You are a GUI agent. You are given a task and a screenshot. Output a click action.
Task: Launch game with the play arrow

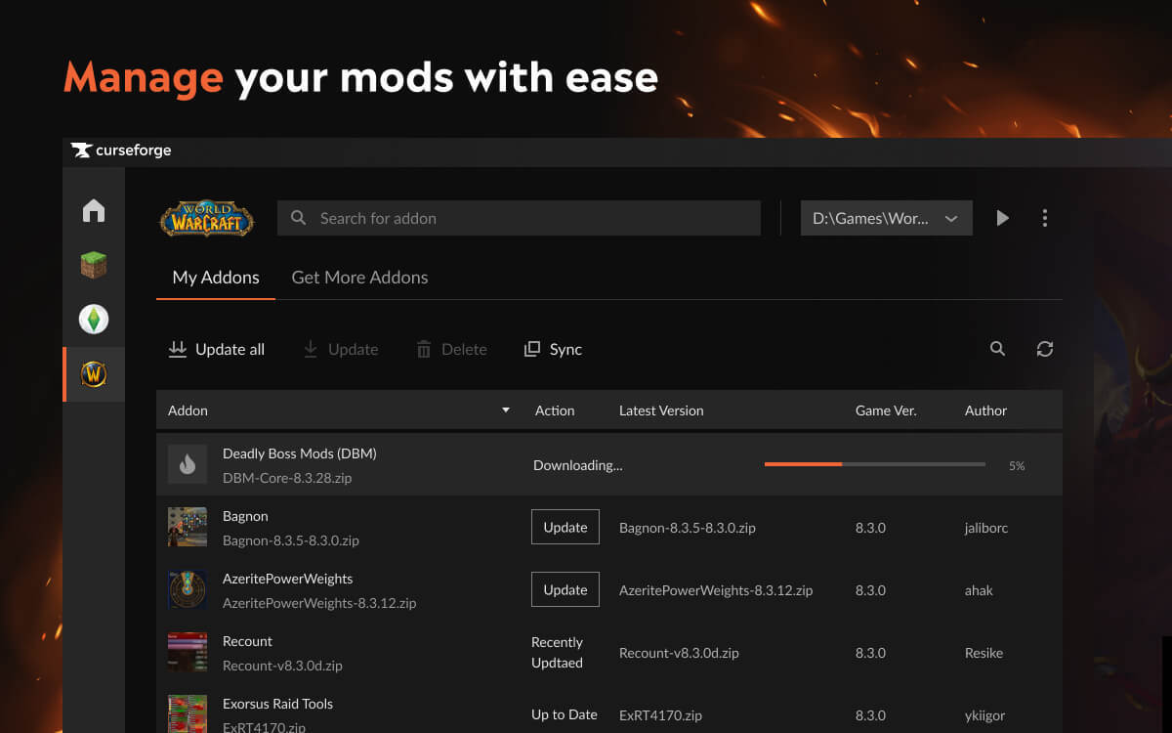tap(1002, 218)
